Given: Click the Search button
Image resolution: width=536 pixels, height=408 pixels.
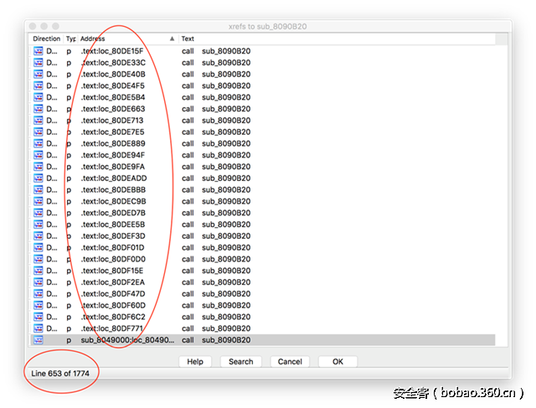Looking at the screenshot, I should tap(241, 361).
